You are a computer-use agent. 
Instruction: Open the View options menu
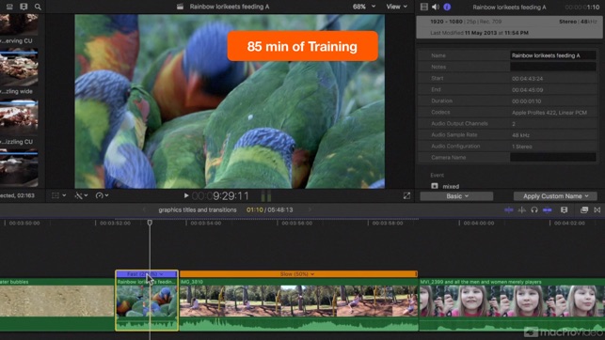(397, 7)
